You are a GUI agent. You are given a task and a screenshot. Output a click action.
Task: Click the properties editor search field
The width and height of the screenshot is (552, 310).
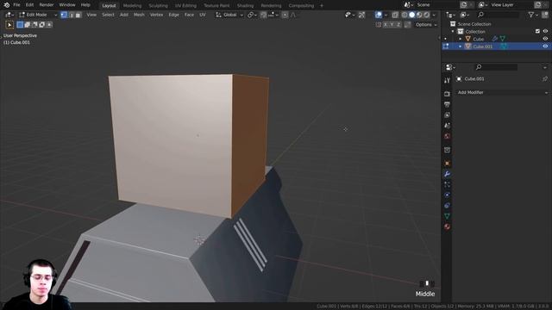[x=496, y=67]
